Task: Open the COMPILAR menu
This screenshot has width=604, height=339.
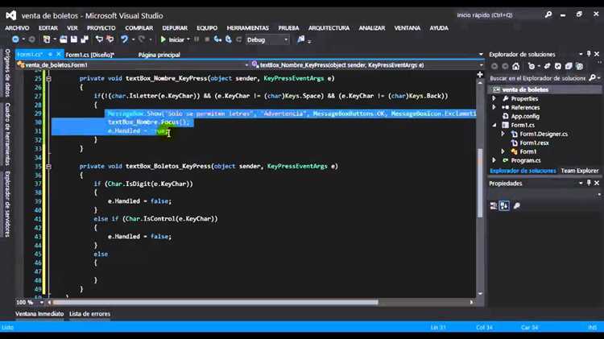Action: point(139,28)
